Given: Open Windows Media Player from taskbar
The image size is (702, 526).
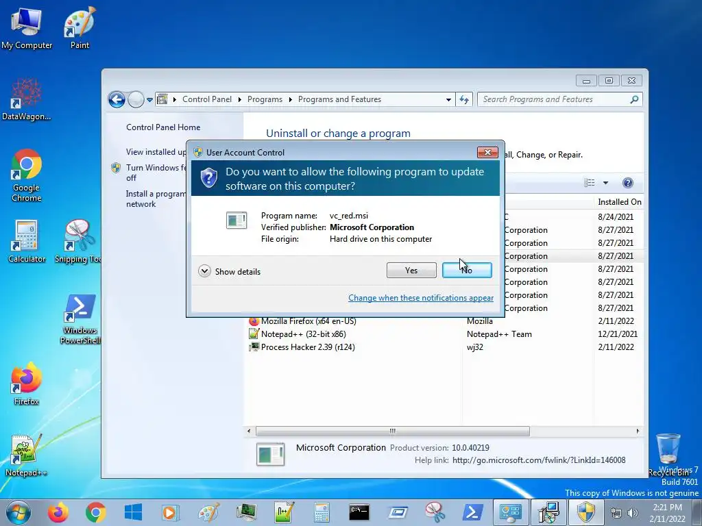Looking at the screenshot, I should (x=170, y=512).
